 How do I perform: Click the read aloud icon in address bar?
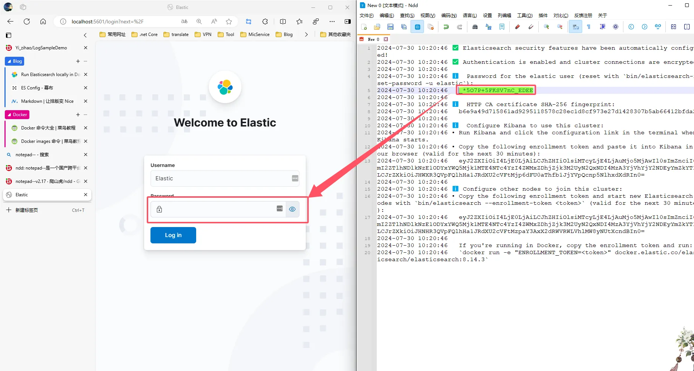coord(214,22)
